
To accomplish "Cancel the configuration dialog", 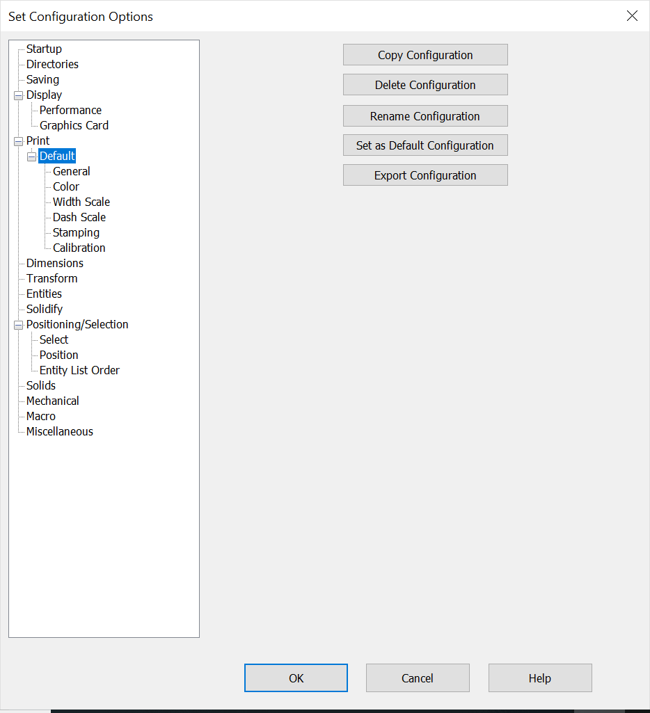I will click(418, 678).
